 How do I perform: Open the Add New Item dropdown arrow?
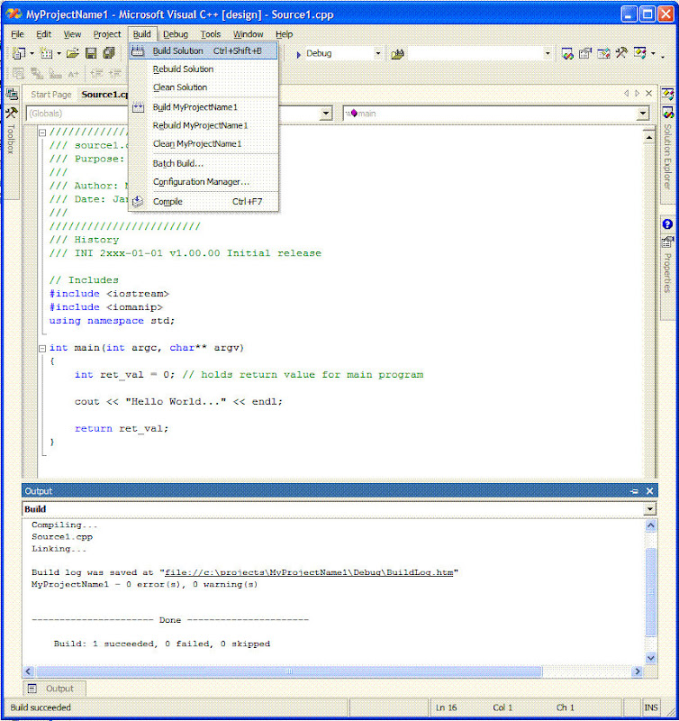[59, 54]
